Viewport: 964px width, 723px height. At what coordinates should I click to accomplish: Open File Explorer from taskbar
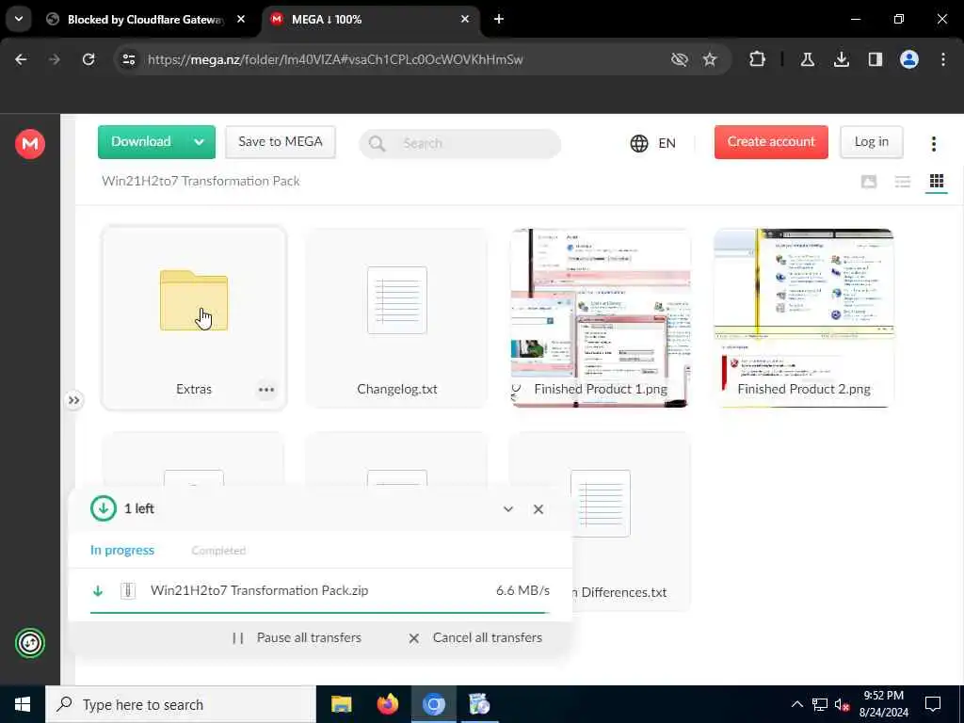pos(341,704)
